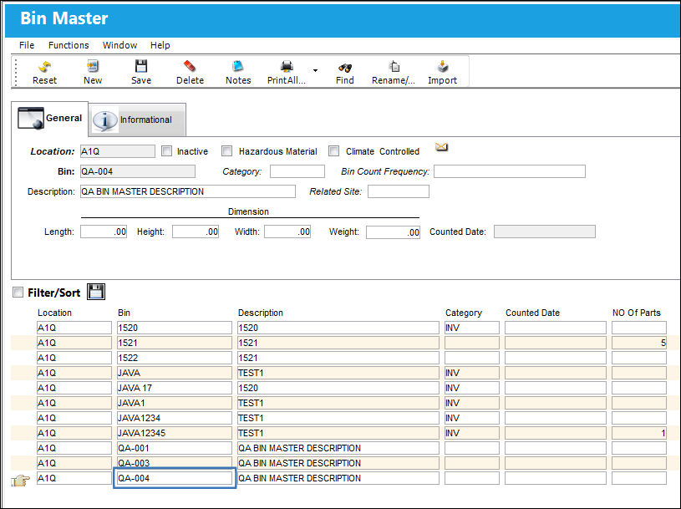The width and height of the screenshot is (681, 509).
Task: Click the Related Site field
Action: 399,191
